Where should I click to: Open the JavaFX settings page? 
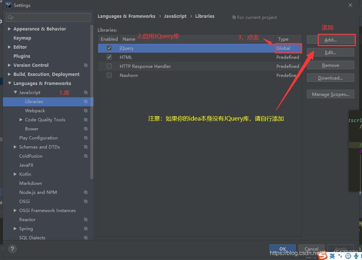pos(26,165)
